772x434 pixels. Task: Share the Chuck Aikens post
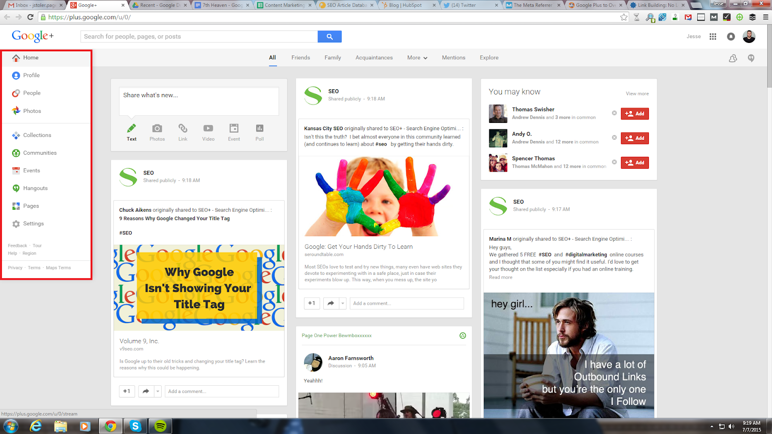pos(146,391)
